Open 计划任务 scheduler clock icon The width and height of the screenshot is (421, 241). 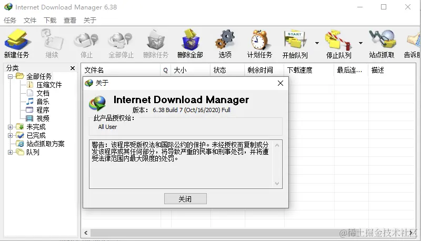tap(259, 44)
